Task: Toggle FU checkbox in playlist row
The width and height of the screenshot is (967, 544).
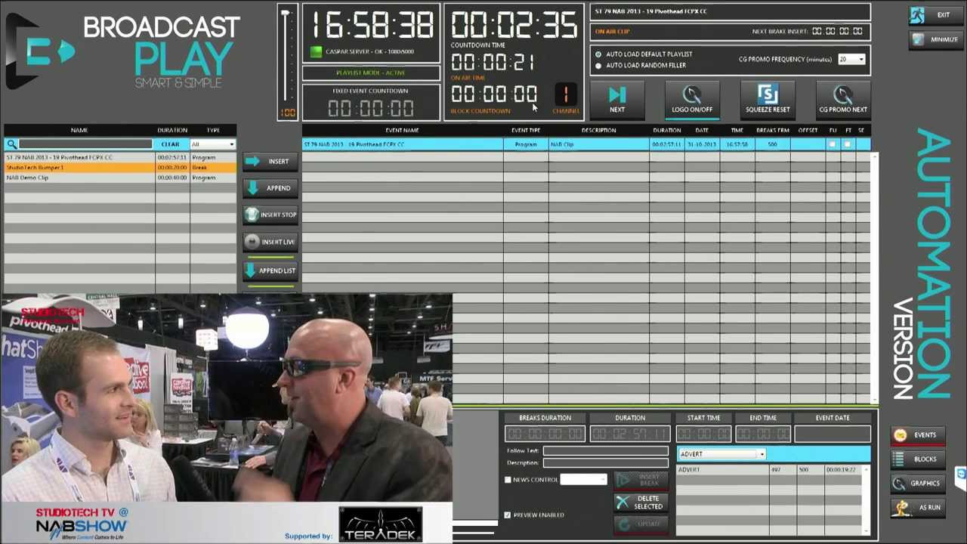Action: [832, 144]
